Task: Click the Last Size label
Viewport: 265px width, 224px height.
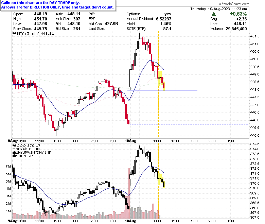Action: coord(97,29)
